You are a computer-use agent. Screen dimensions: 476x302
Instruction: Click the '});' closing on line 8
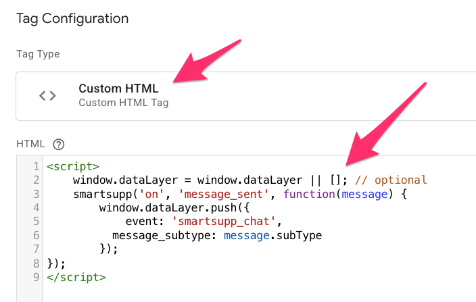56,263
